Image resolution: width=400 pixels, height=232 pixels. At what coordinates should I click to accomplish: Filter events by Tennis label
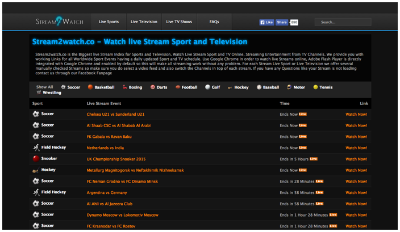coord(326,87)
